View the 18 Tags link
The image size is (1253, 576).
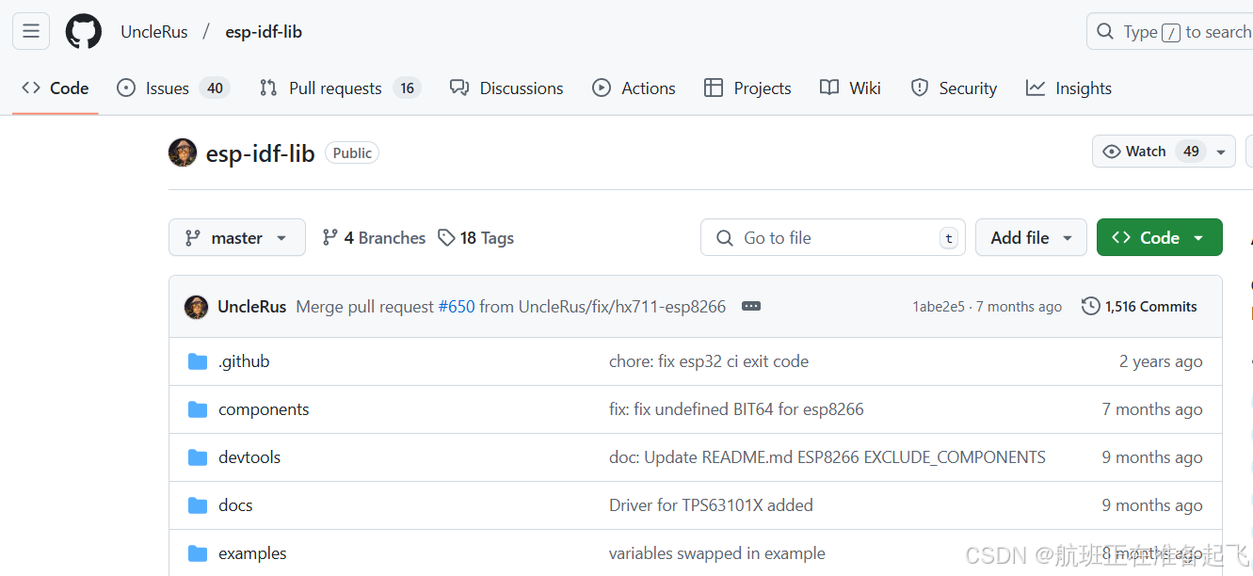[476, 238]
